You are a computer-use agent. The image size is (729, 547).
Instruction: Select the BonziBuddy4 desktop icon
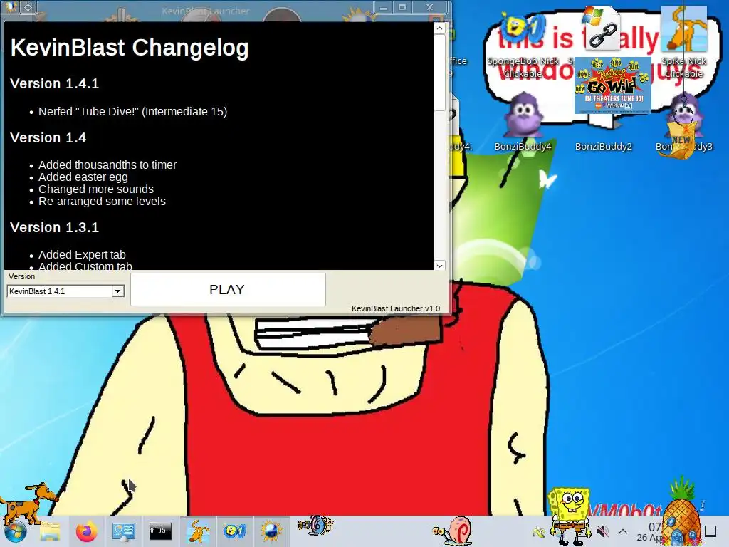(523, 122)
